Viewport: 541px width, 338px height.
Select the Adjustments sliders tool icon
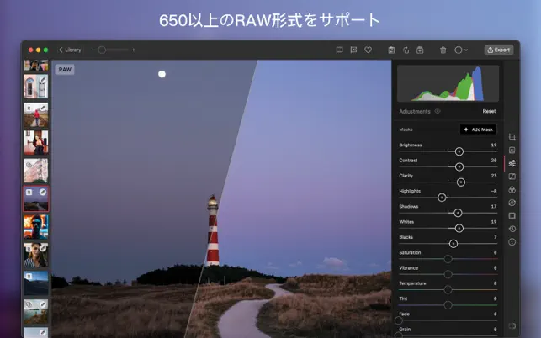(512, 163)
